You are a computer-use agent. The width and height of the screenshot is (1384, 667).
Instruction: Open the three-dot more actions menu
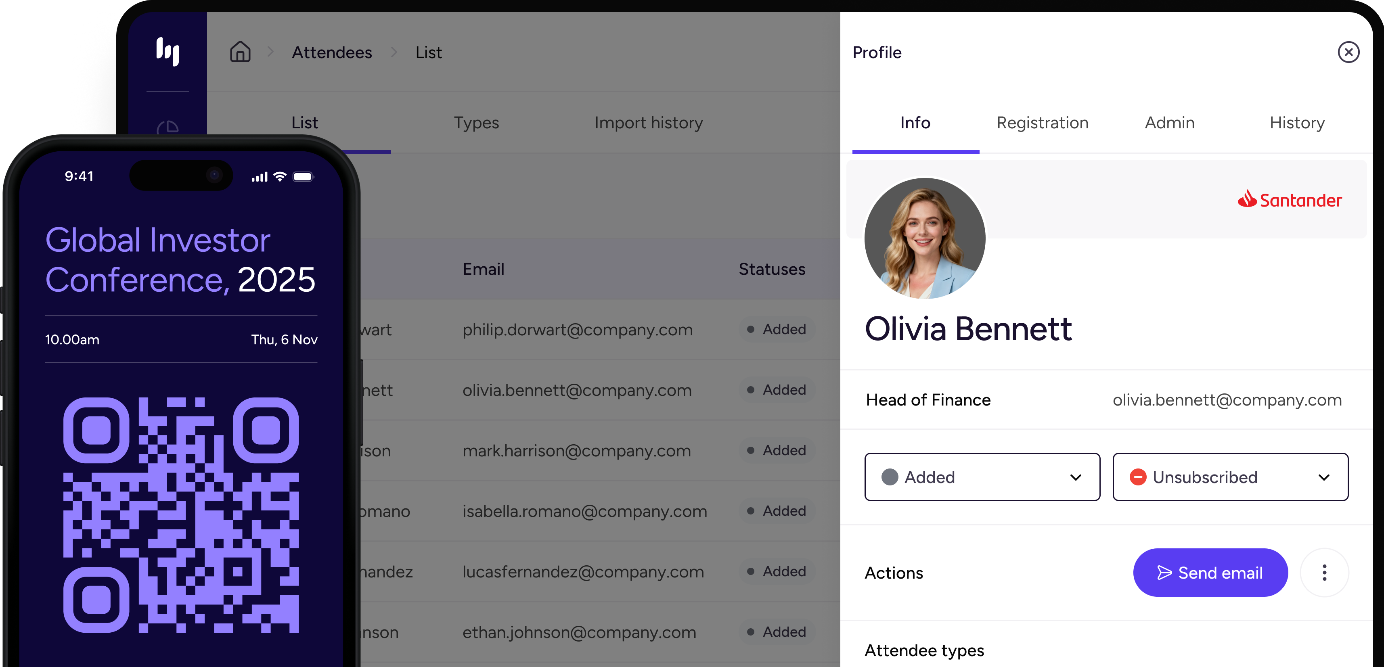1324,573
